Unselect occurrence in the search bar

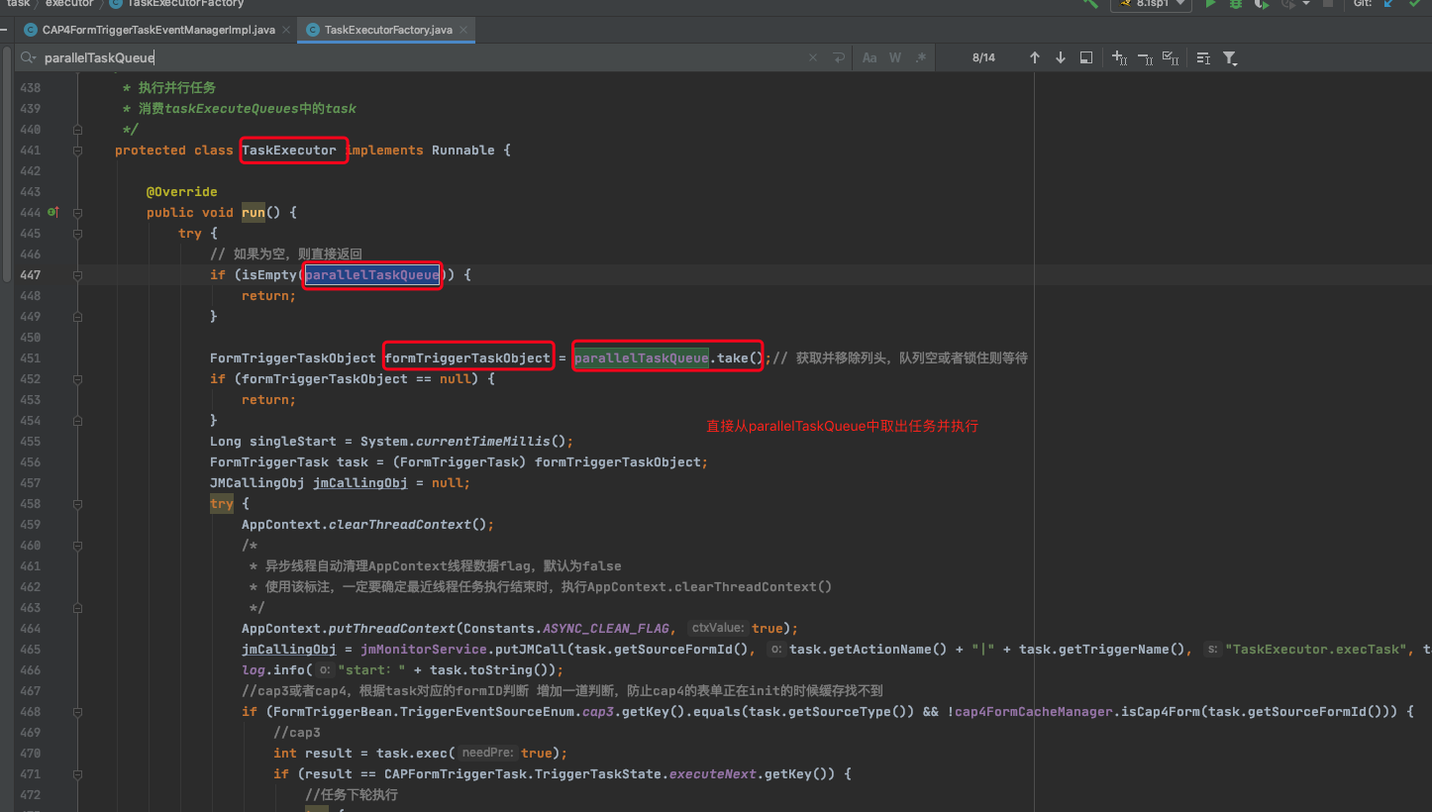coord(1144,58)
